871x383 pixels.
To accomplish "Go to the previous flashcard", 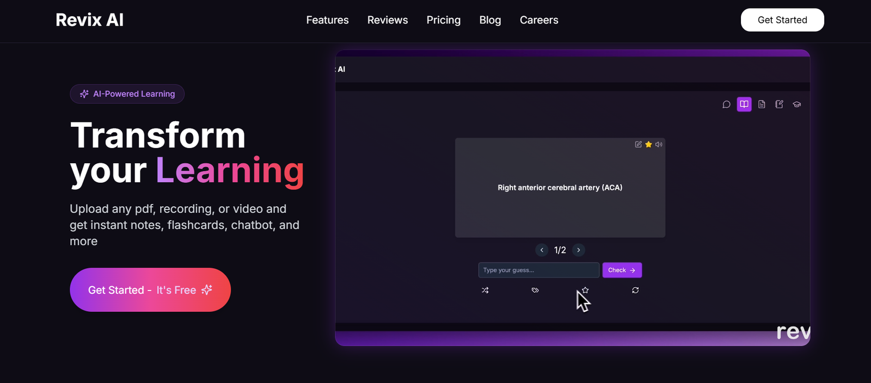I will 542,250.
